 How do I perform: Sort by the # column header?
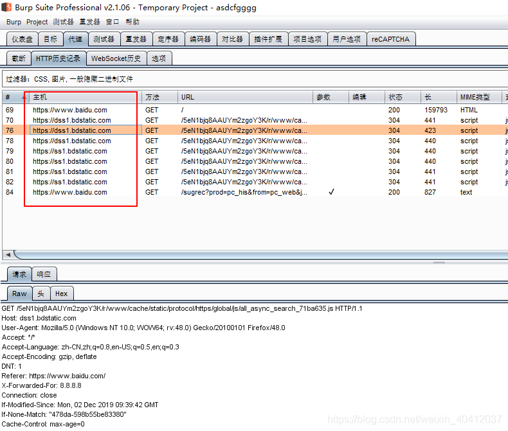(x=15, y=97)
